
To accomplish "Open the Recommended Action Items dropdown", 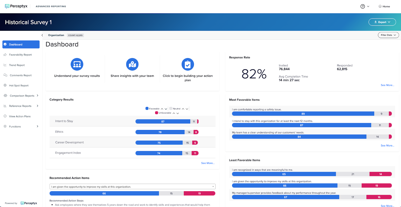I will click(x=132, y=187).
